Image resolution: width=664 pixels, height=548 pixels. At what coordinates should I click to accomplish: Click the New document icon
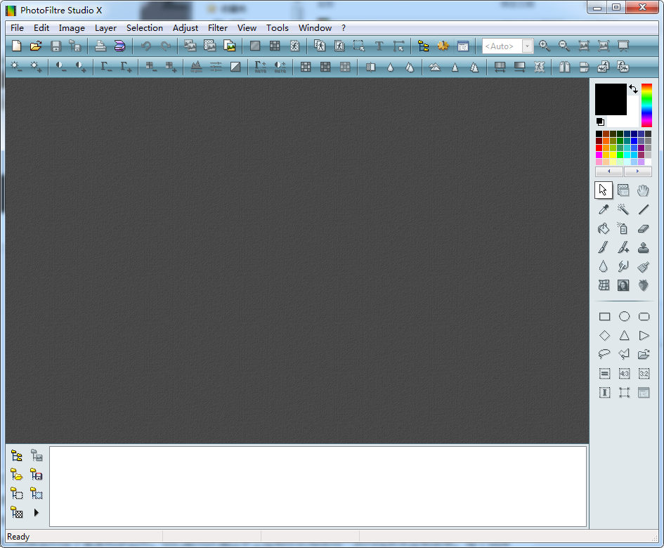click(17, 46)
